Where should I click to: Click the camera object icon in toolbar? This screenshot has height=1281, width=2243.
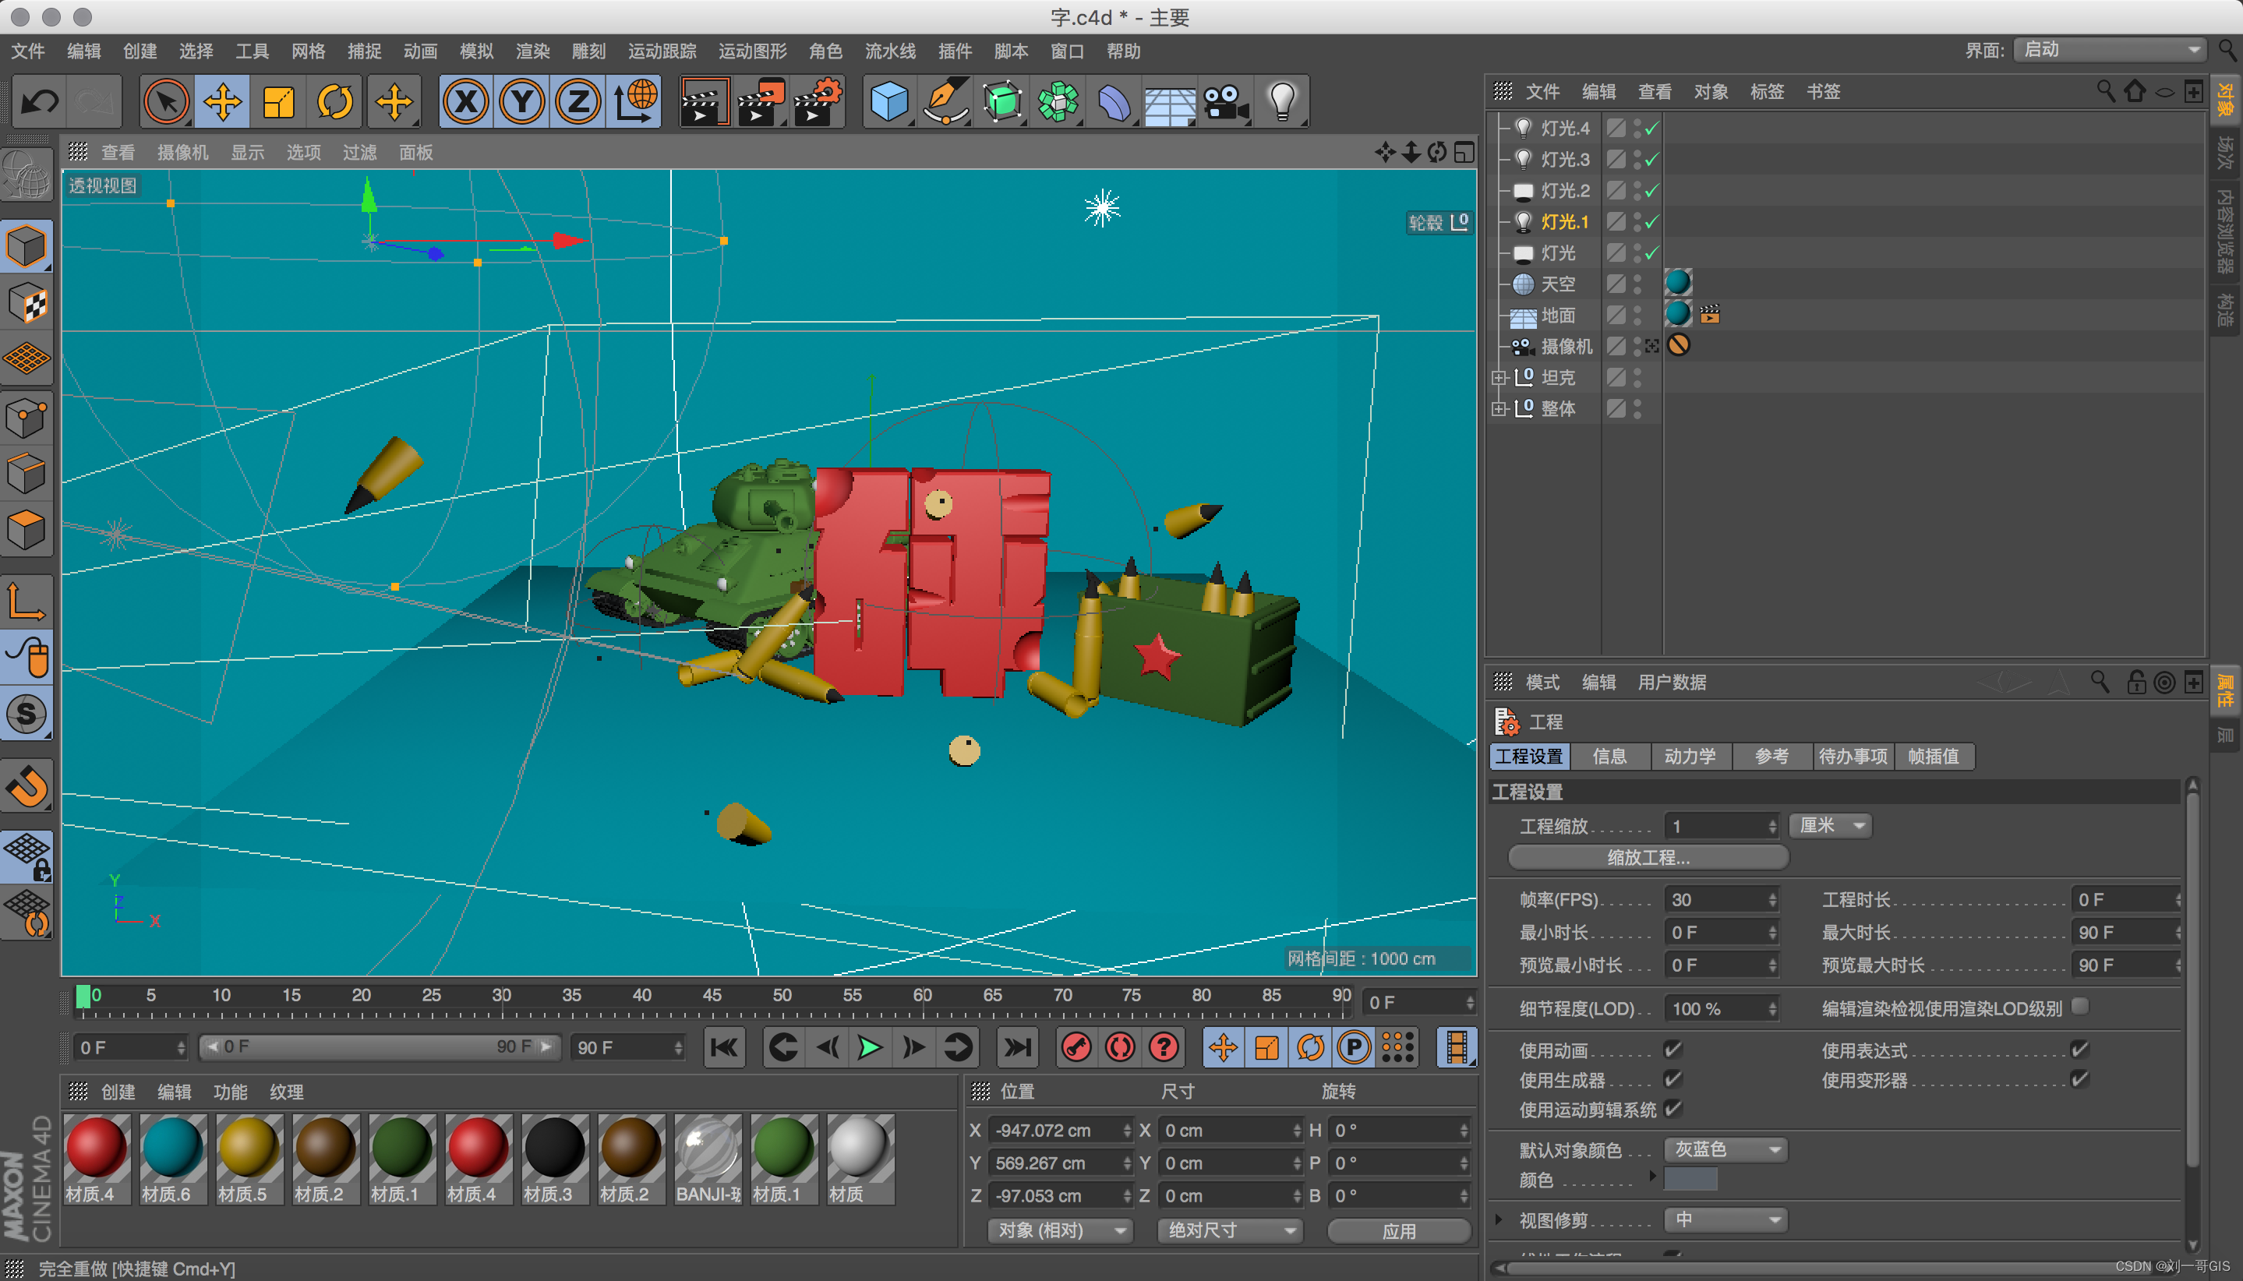1226,102
